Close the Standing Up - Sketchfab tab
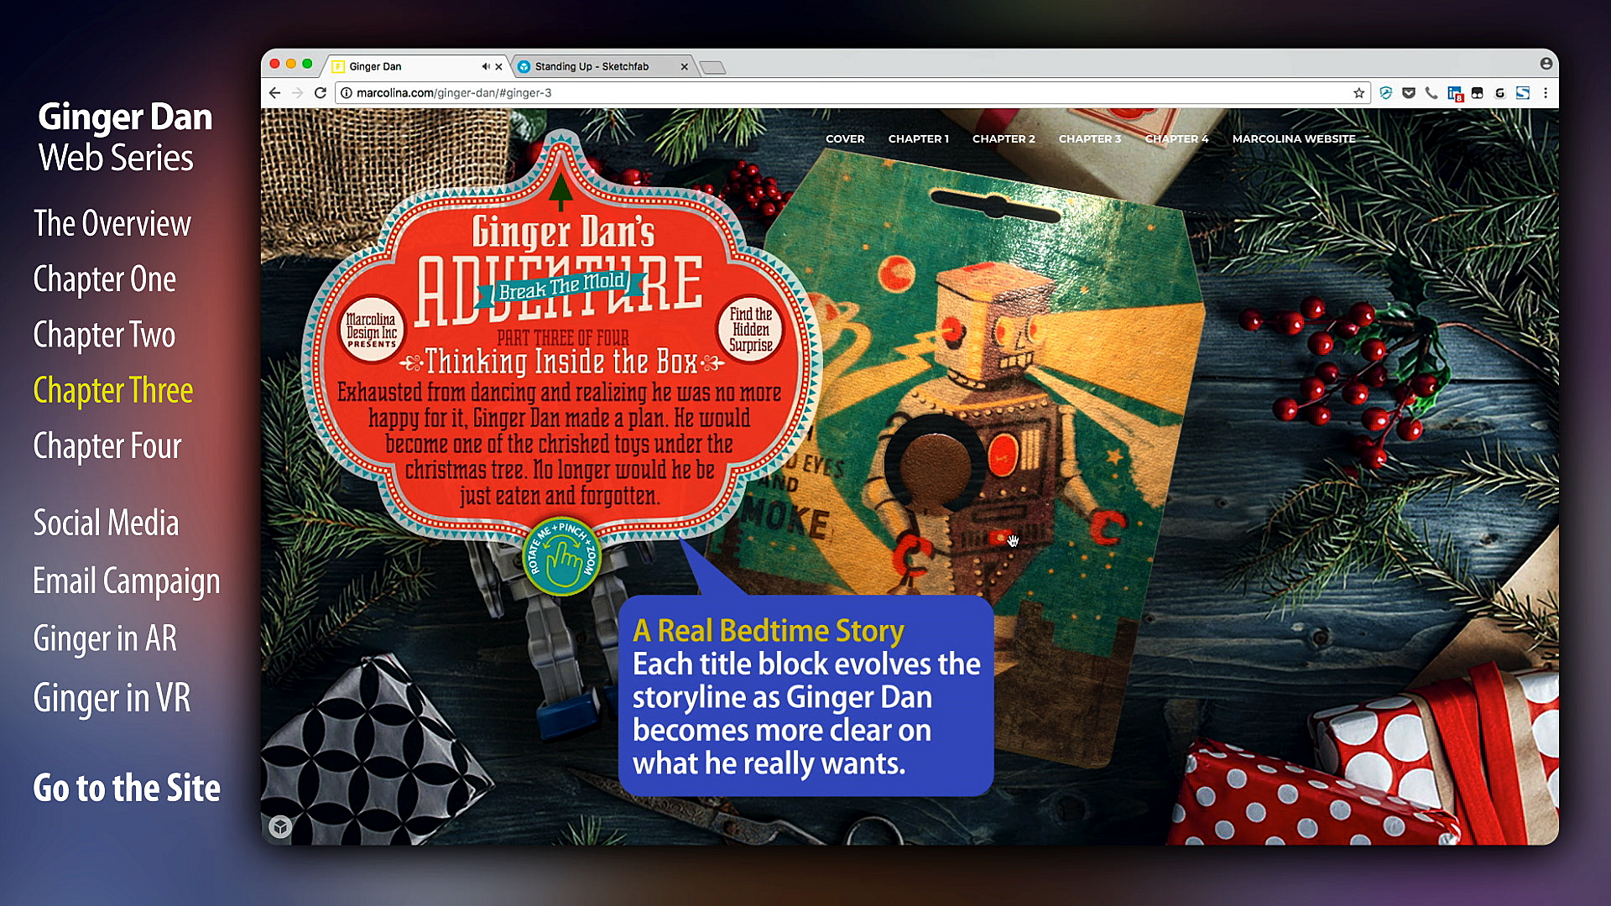 point(684,66)
